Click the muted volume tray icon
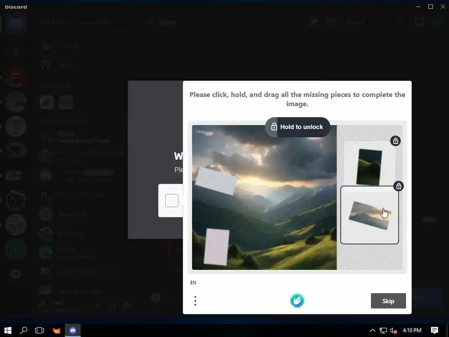This screenshot has width=449, height=337. 393,330
